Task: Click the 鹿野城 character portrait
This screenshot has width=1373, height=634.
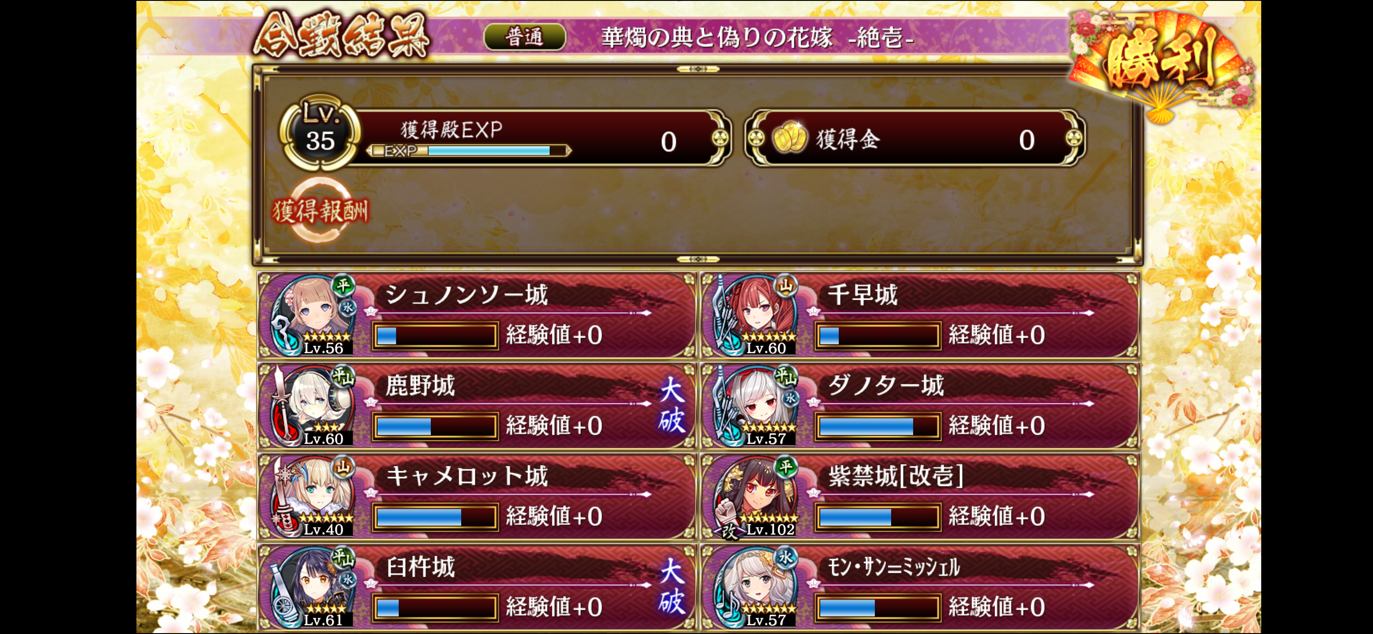Action: pyautogui.click(x=313, y=406)
